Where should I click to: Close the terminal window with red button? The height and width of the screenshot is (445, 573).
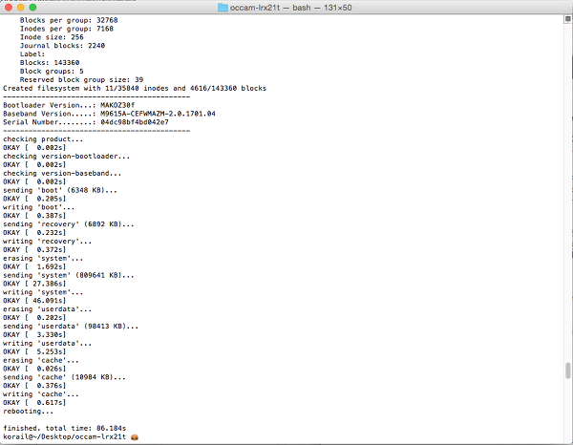click(9, 8)
